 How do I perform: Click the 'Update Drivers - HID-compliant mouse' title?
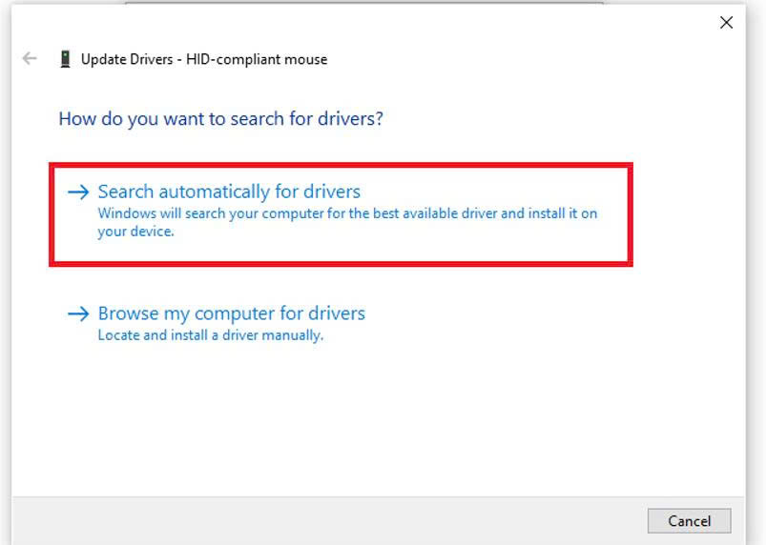pos(203,59)
